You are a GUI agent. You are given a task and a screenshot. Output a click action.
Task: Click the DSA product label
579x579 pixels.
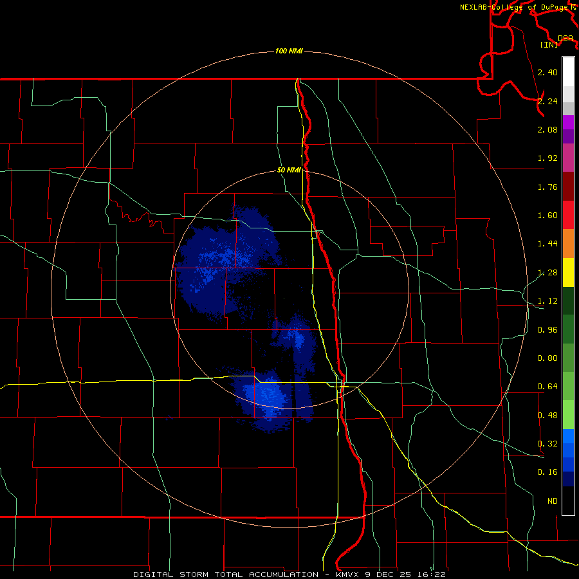coord(565,38)
